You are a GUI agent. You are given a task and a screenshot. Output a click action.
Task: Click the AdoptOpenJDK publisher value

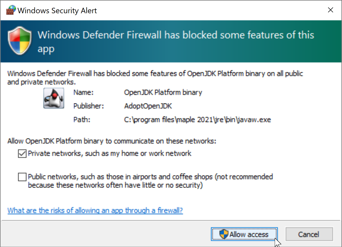click(148, 106)
